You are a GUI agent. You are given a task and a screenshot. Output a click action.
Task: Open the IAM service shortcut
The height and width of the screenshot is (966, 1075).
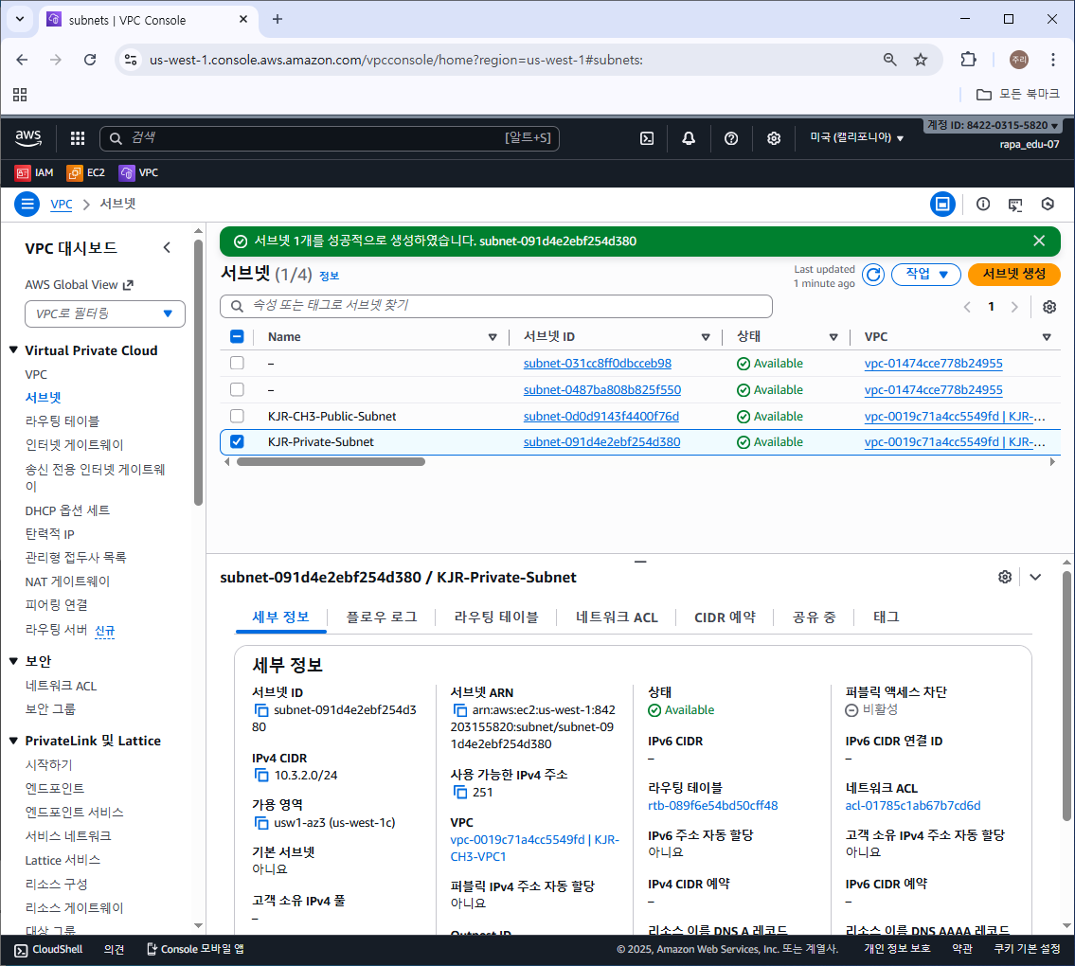pos(34,172)
